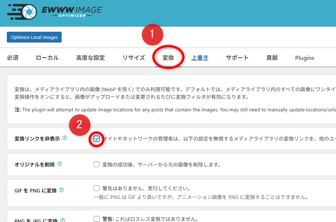The width and height of the screenshot is (336, 222).
Task: Open help for オリジナルを削除 setting
Action: [x=59, y=164]
